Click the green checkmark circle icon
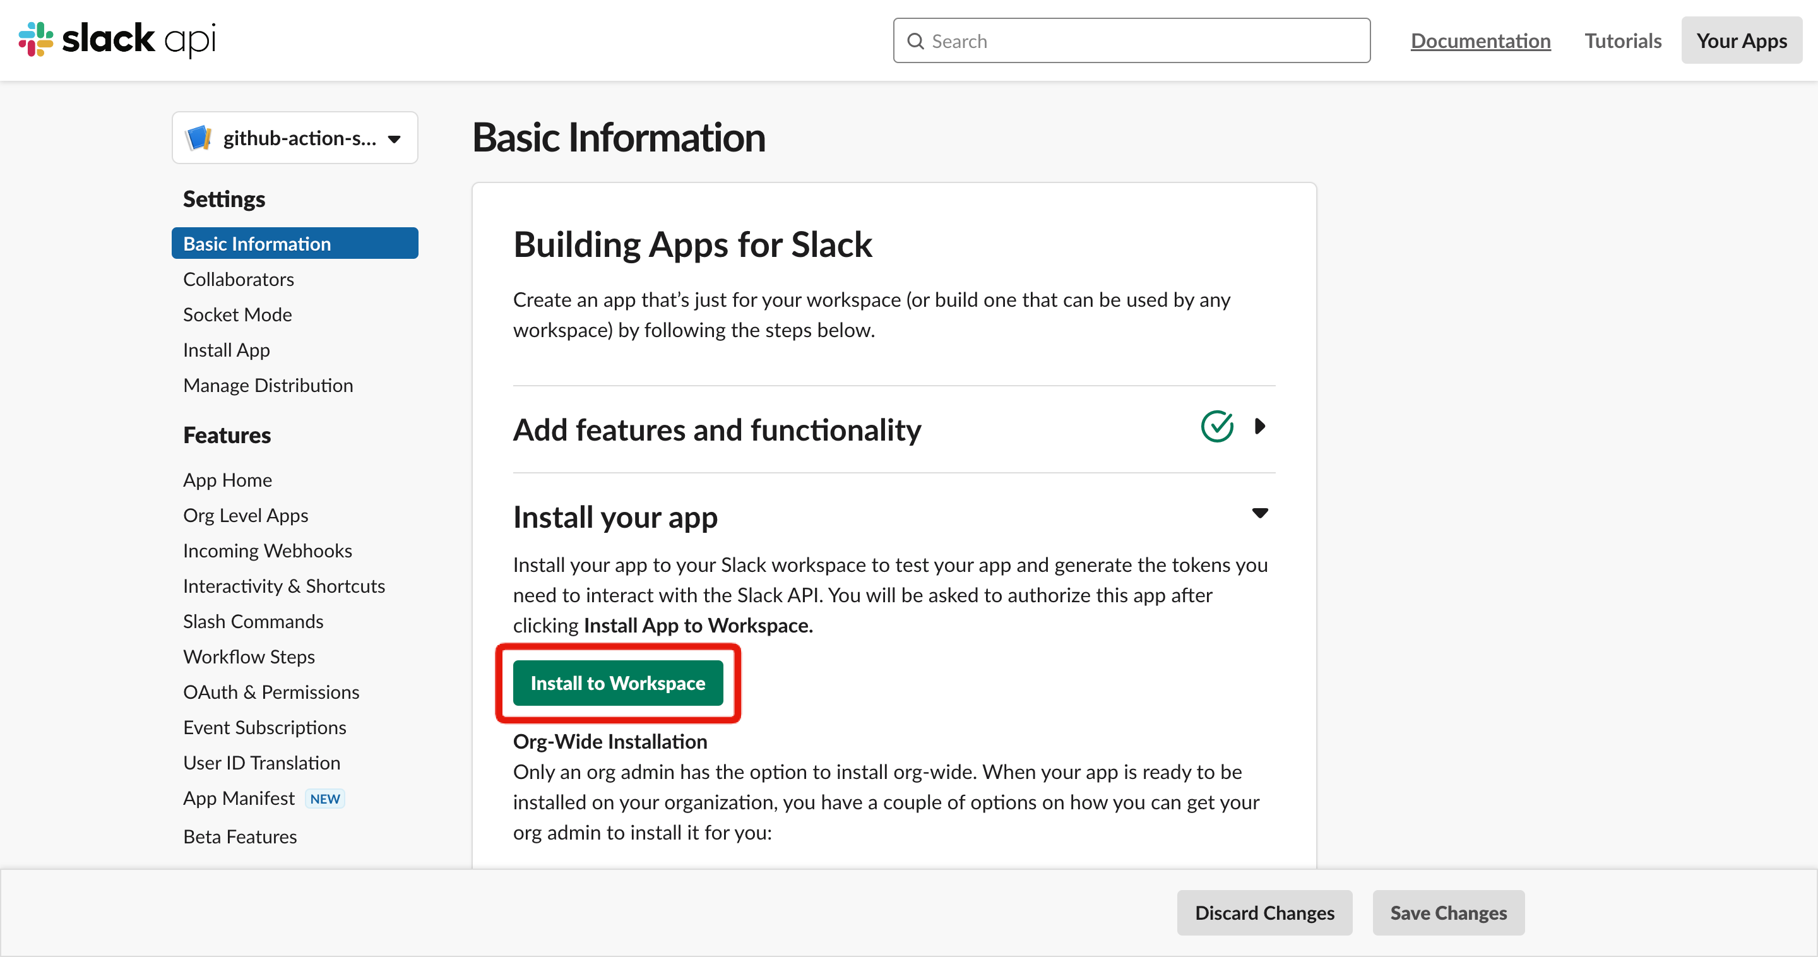The width and height of the screenshot is (1818, 957). (1216, 426)
